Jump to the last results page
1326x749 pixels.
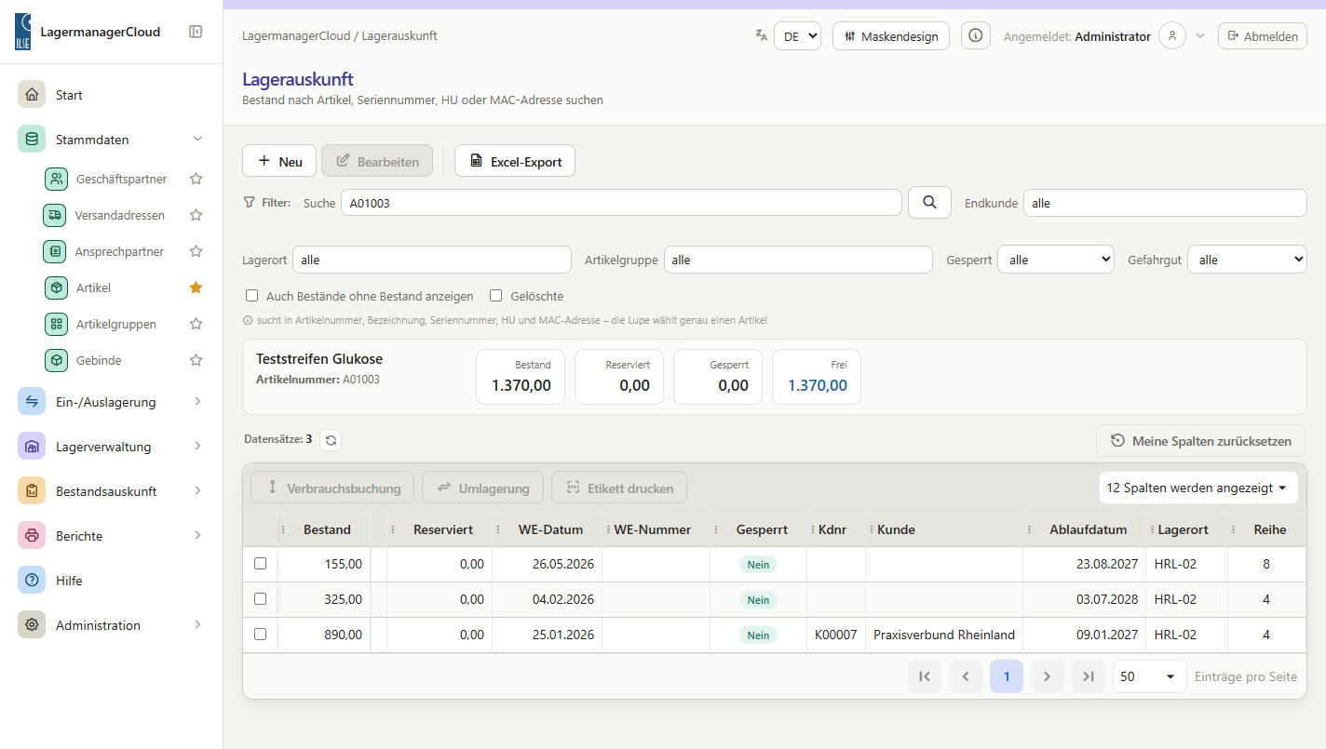[1089, 676]
